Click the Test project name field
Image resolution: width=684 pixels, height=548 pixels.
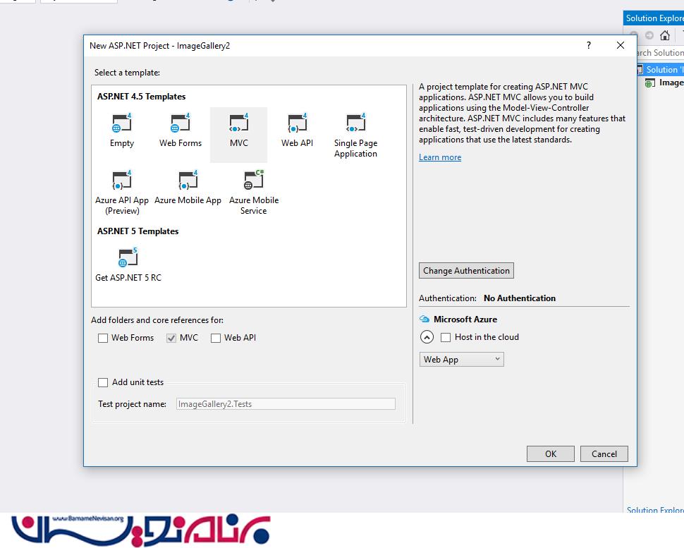coord(286,404)
